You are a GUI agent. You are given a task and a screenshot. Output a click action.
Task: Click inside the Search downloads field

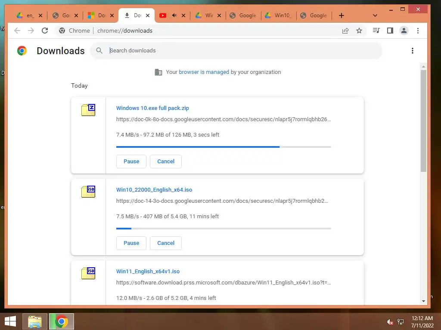(236, 51)
